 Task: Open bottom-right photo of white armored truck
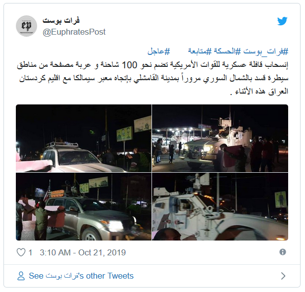(220, 207)
